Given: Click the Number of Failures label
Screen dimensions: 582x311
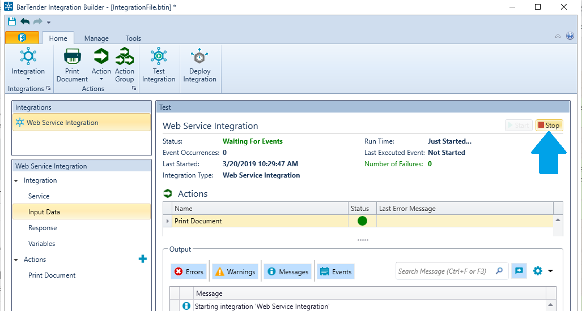Looking at the screenshot, I should 393,164.
